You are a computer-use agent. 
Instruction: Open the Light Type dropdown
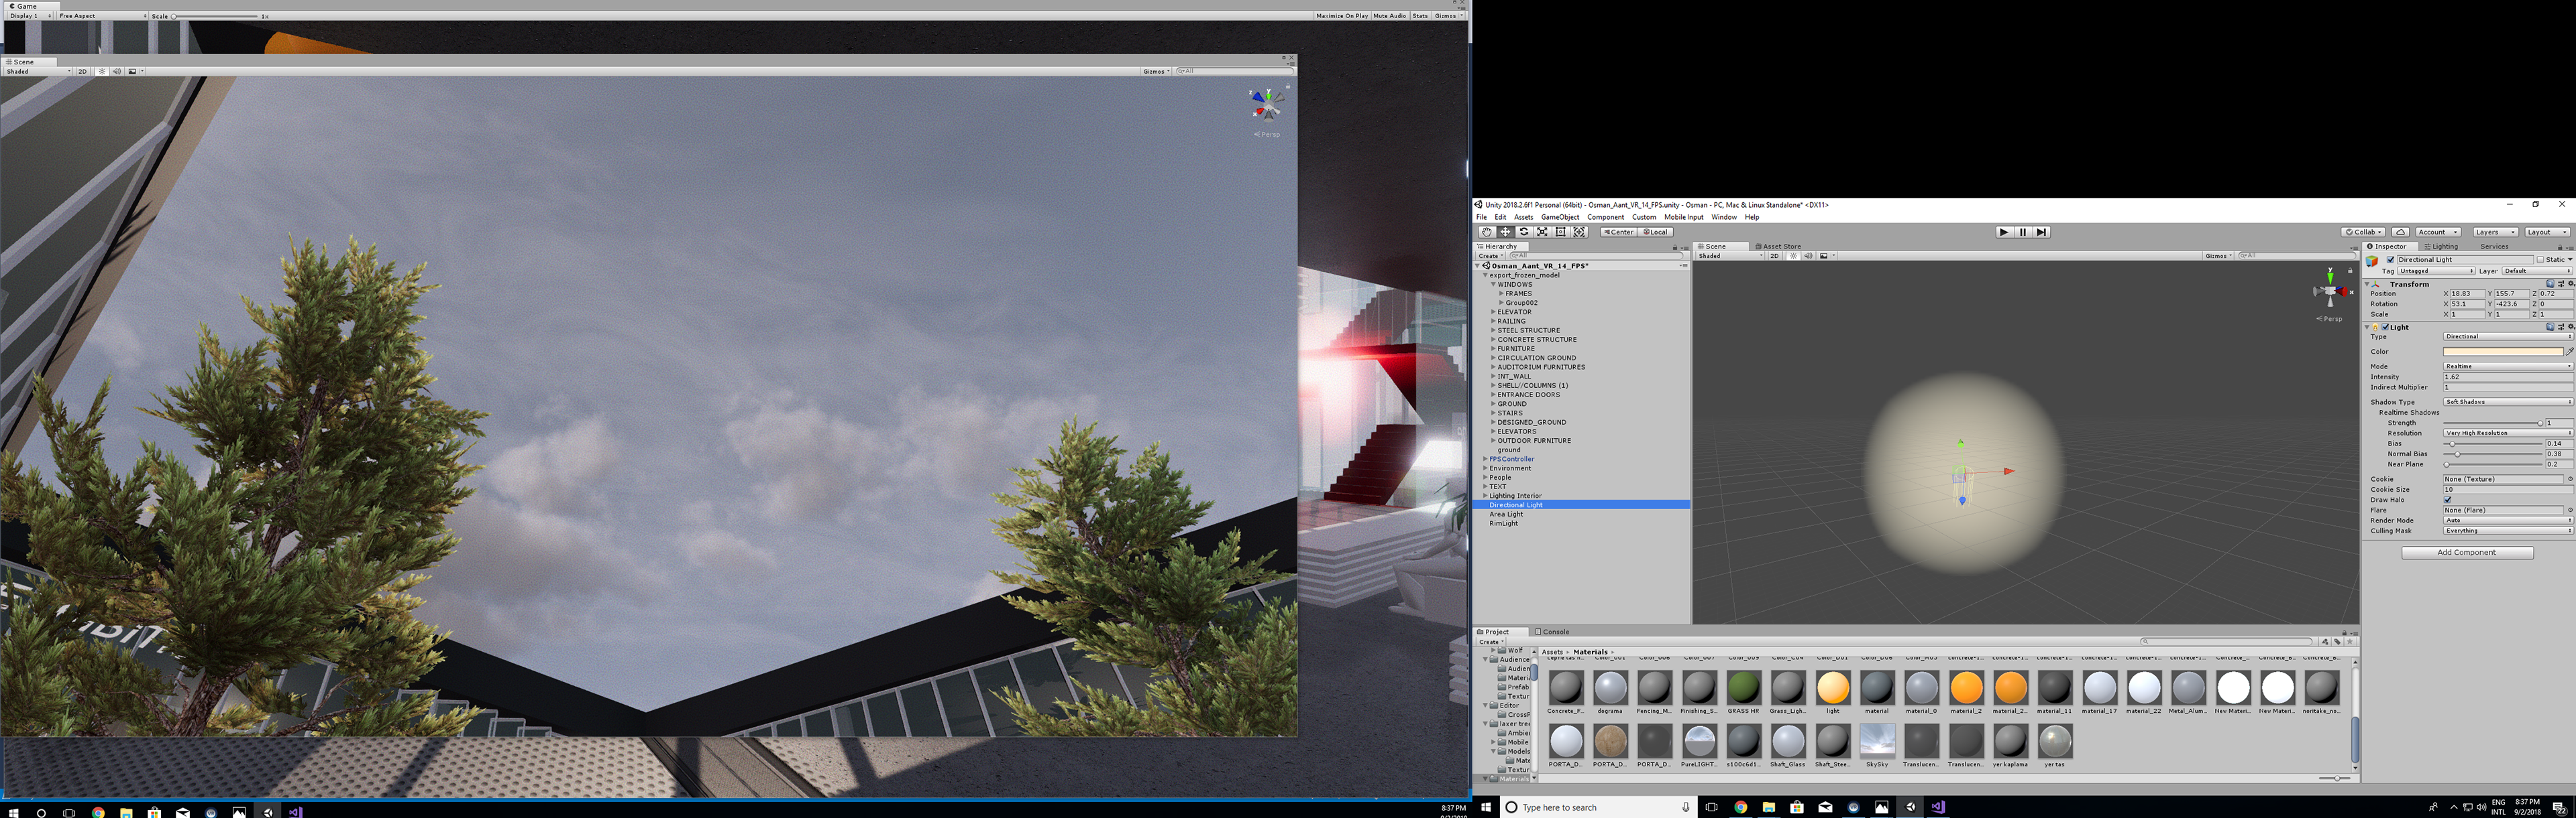click(2508, 336)
